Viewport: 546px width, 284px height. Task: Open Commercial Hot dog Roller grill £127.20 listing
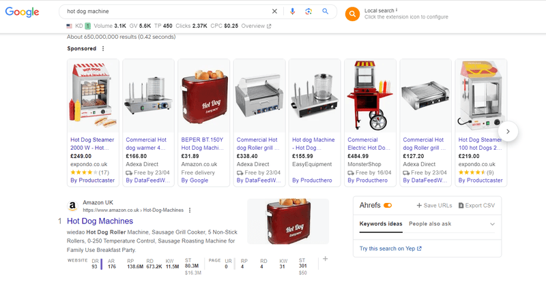(x=424, y=144)
